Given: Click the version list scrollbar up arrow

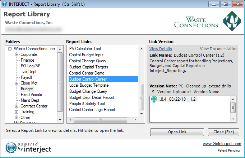Looking at the screenshot, I should (x=233, y=99).
